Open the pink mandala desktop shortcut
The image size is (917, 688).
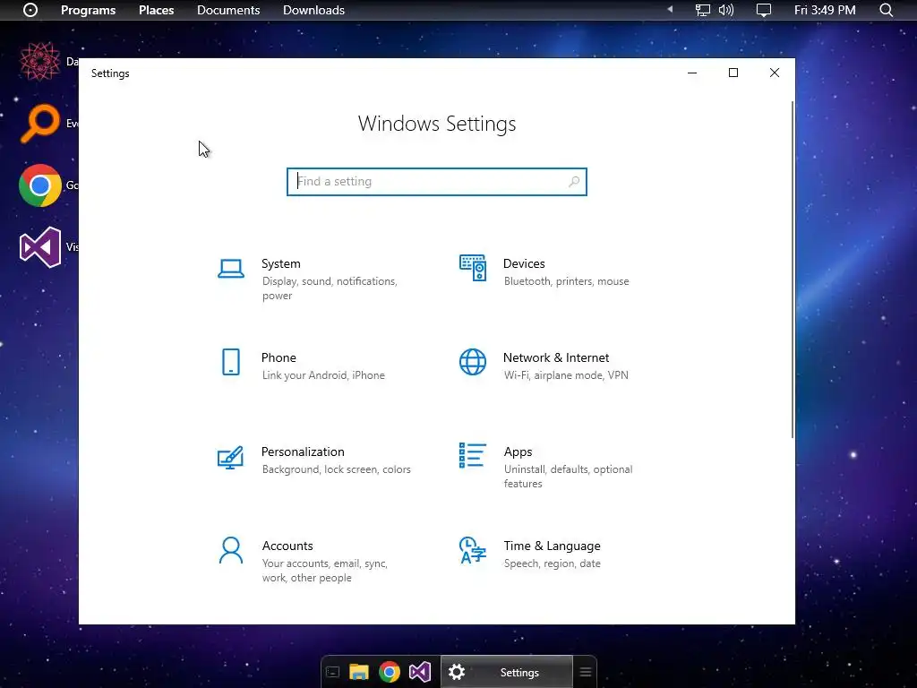point(39,62)
